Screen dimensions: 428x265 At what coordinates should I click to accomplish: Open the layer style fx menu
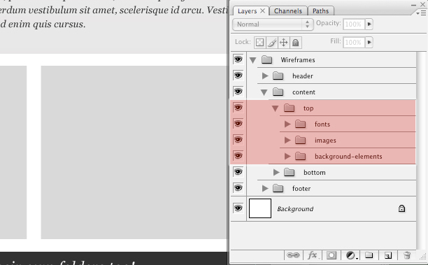(313, 255)
